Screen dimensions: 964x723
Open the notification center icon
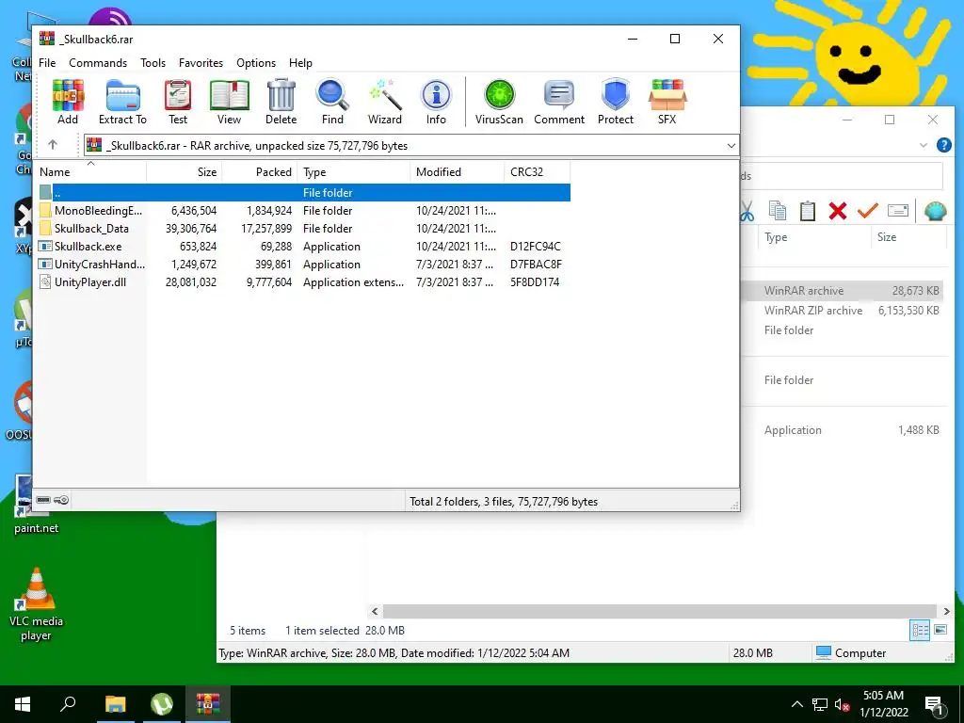point(933,704)
